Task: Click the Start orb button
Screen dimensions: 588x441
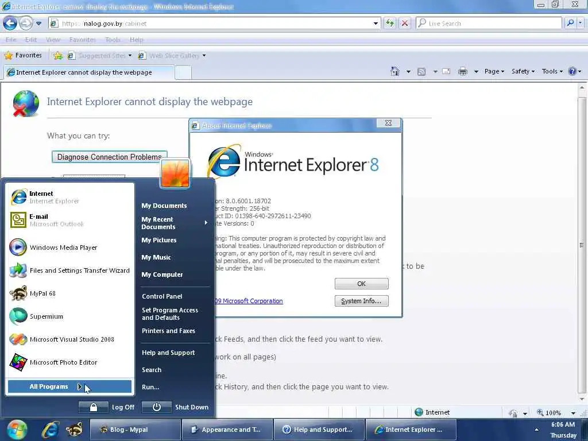Action: (17, 430)
